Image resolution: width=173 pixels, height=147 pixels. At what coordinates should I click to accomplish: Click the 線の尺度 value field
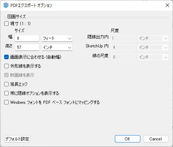tap(123, 57)
